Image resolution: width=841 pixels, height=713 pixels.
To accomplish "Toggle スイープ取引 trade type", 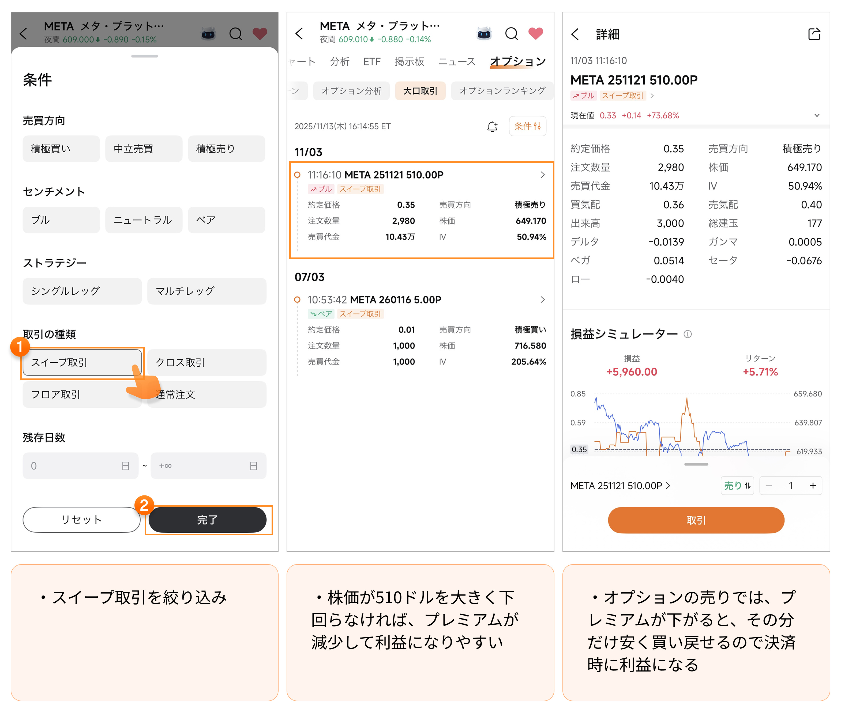I will [82, 362].
